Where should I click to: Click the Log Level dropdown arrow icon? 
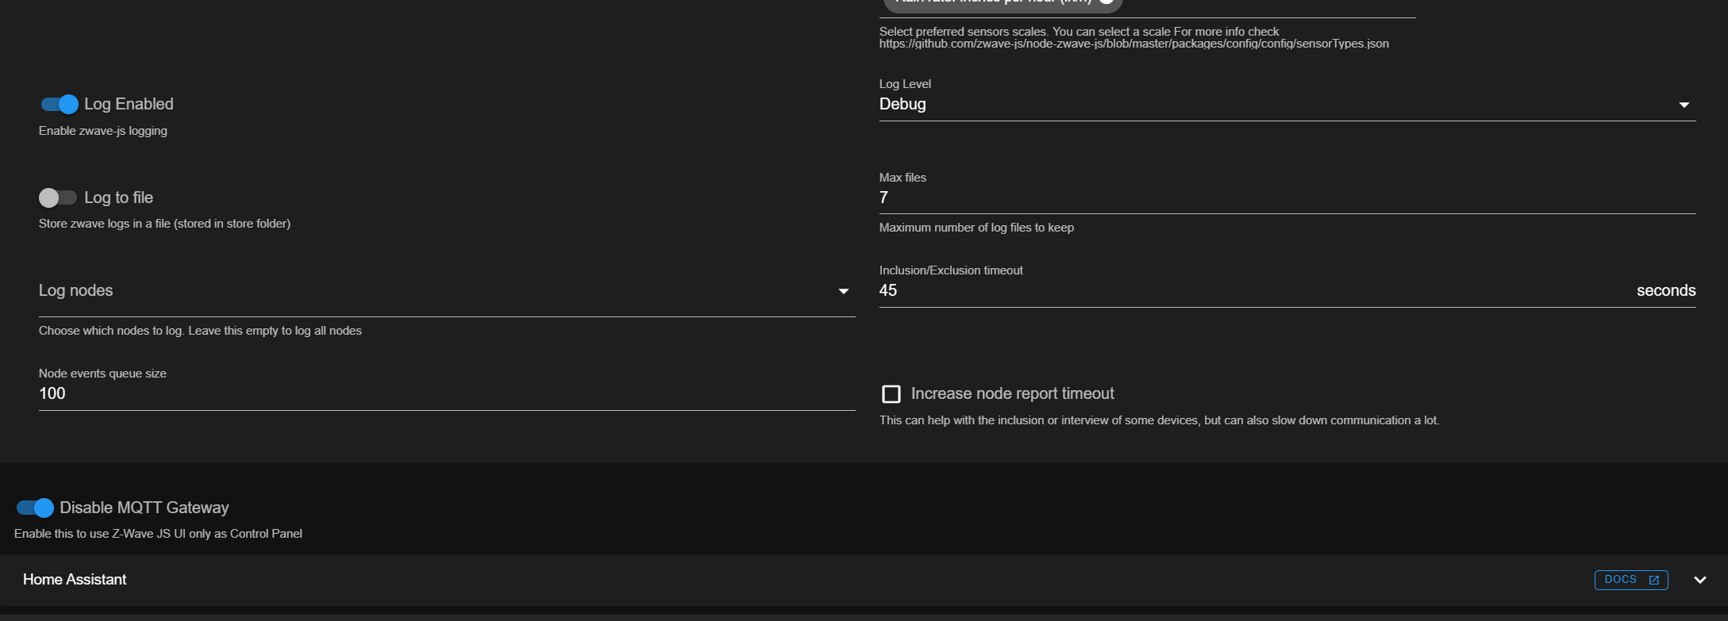[x=1684, y=105]
